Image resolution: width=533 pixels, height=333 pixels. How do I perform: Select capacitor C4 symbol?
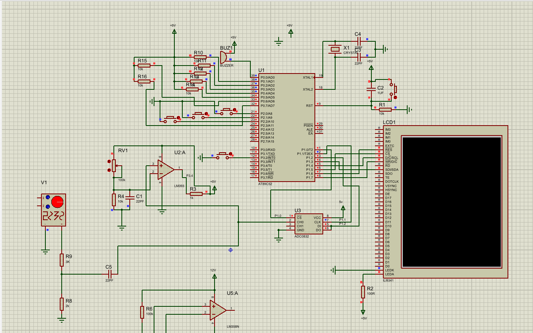coord(359,41)
